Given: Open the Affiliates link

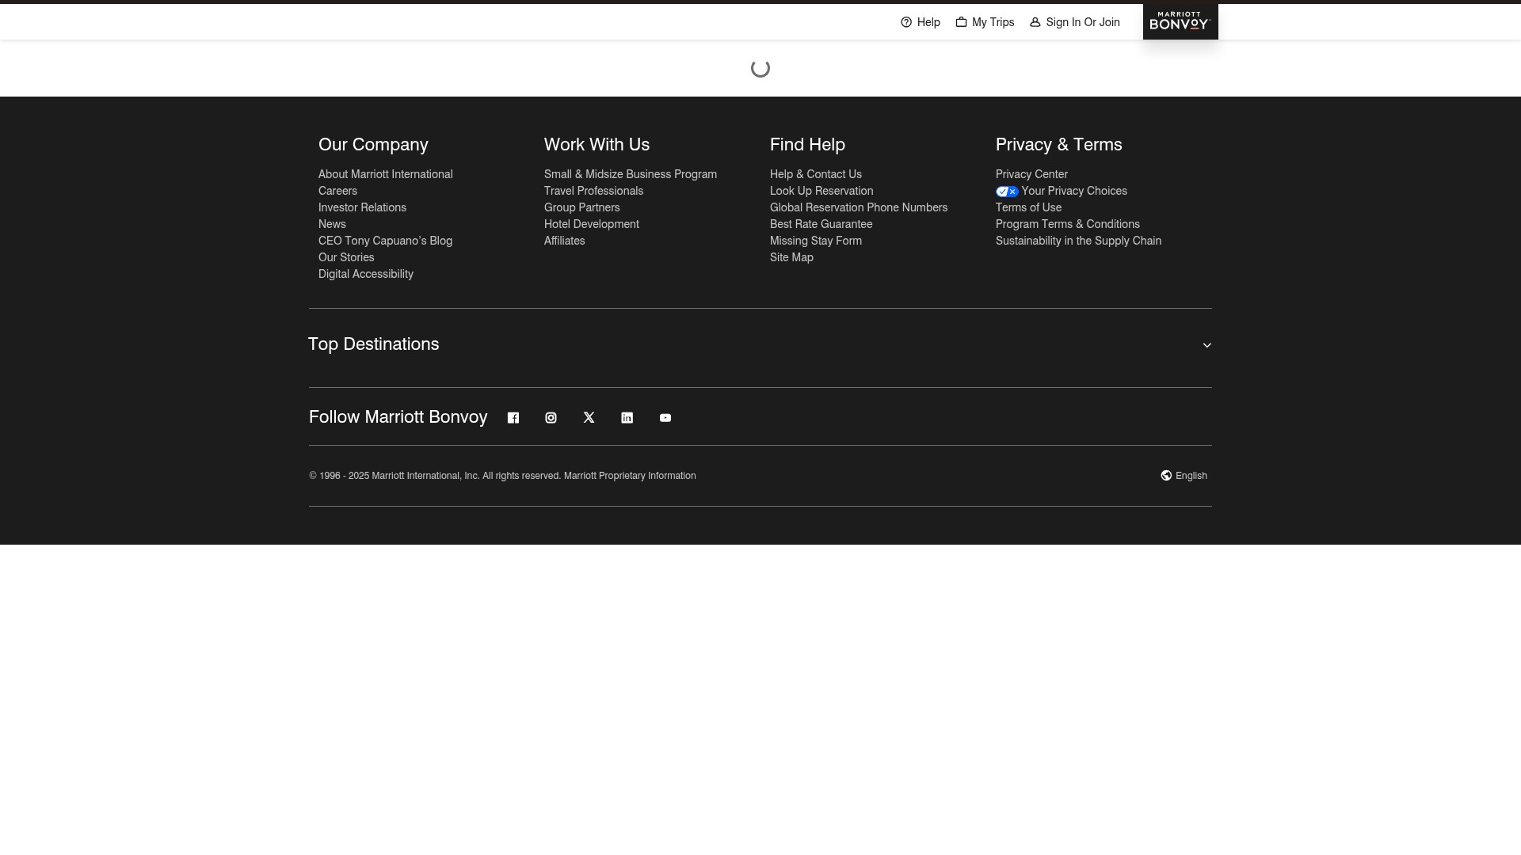Looking at the screenshot, I should [565, 241].
